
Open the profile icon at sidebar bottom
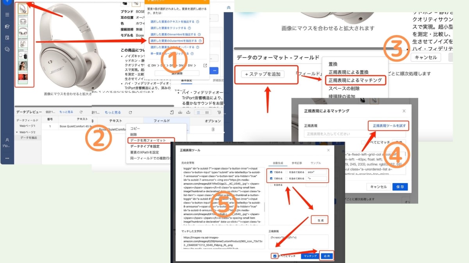coord(7,140)
